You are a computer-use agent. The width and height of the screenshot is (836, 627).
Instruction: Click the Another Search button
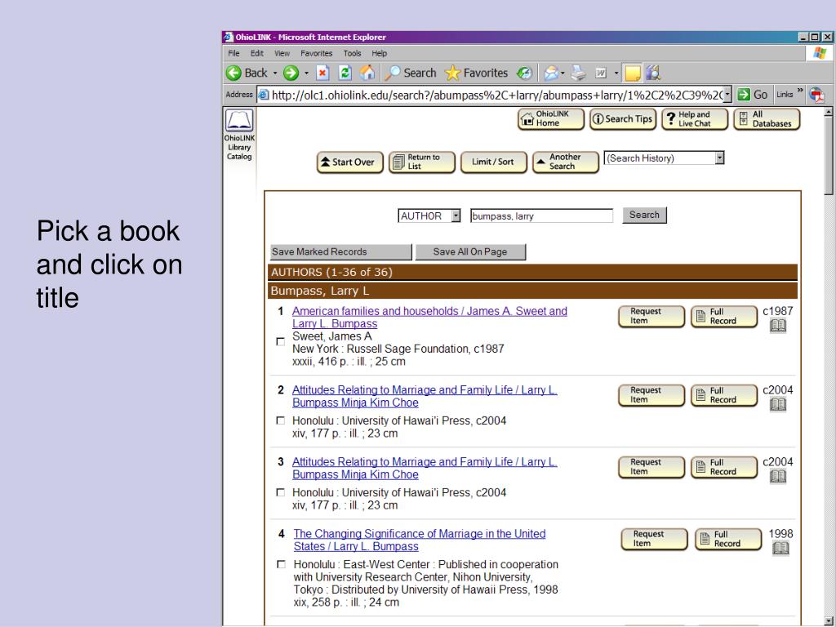tap(565, 162)
